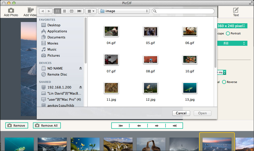Image resolution: width=254 pixels, height=151 pixels.
Task: Open the image folder path popup
Action: coord(124,11)
